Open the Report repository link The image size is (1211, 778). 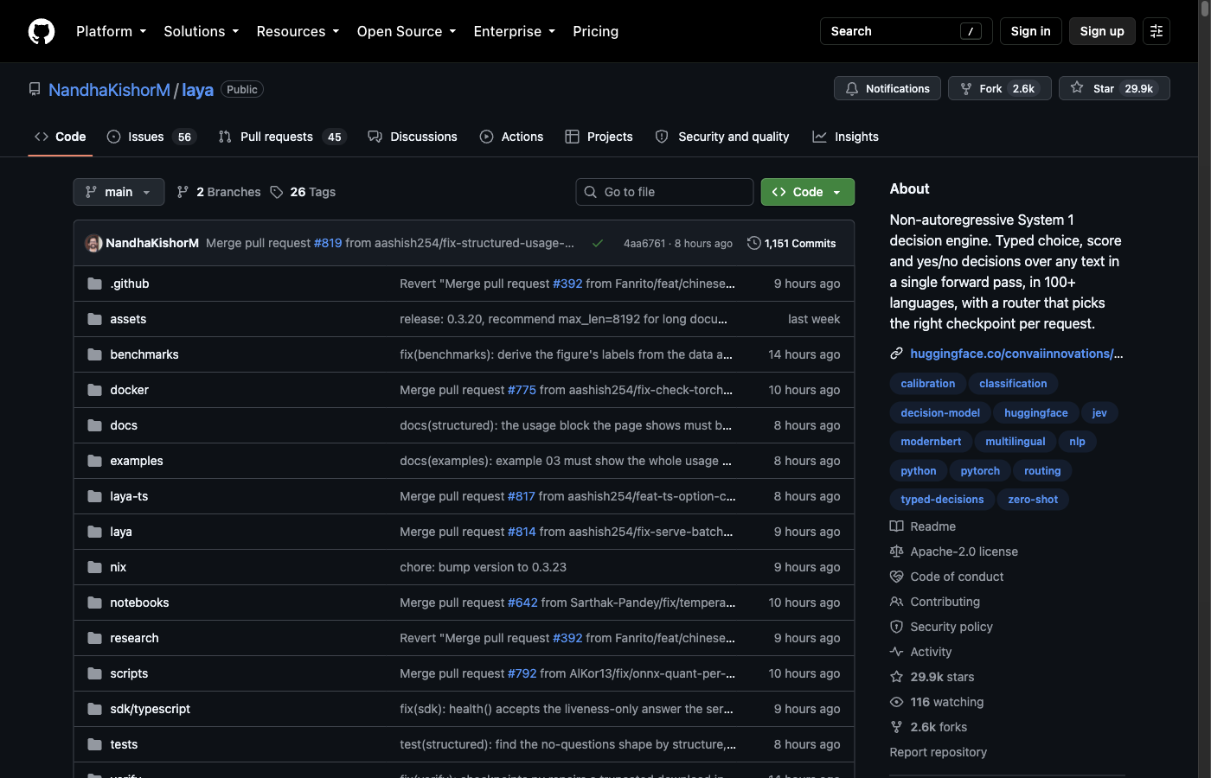[939, 752]
